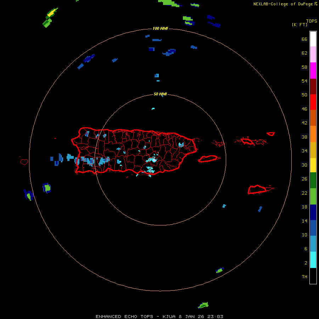Click the TH threshold label on legend
This screenshot has height=319, width=319.
coord(304,276)
